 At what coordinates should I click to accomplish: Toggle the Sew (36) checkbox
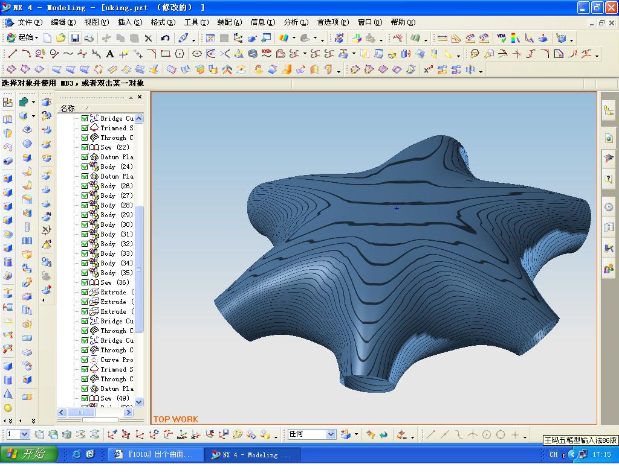[85, 282]
